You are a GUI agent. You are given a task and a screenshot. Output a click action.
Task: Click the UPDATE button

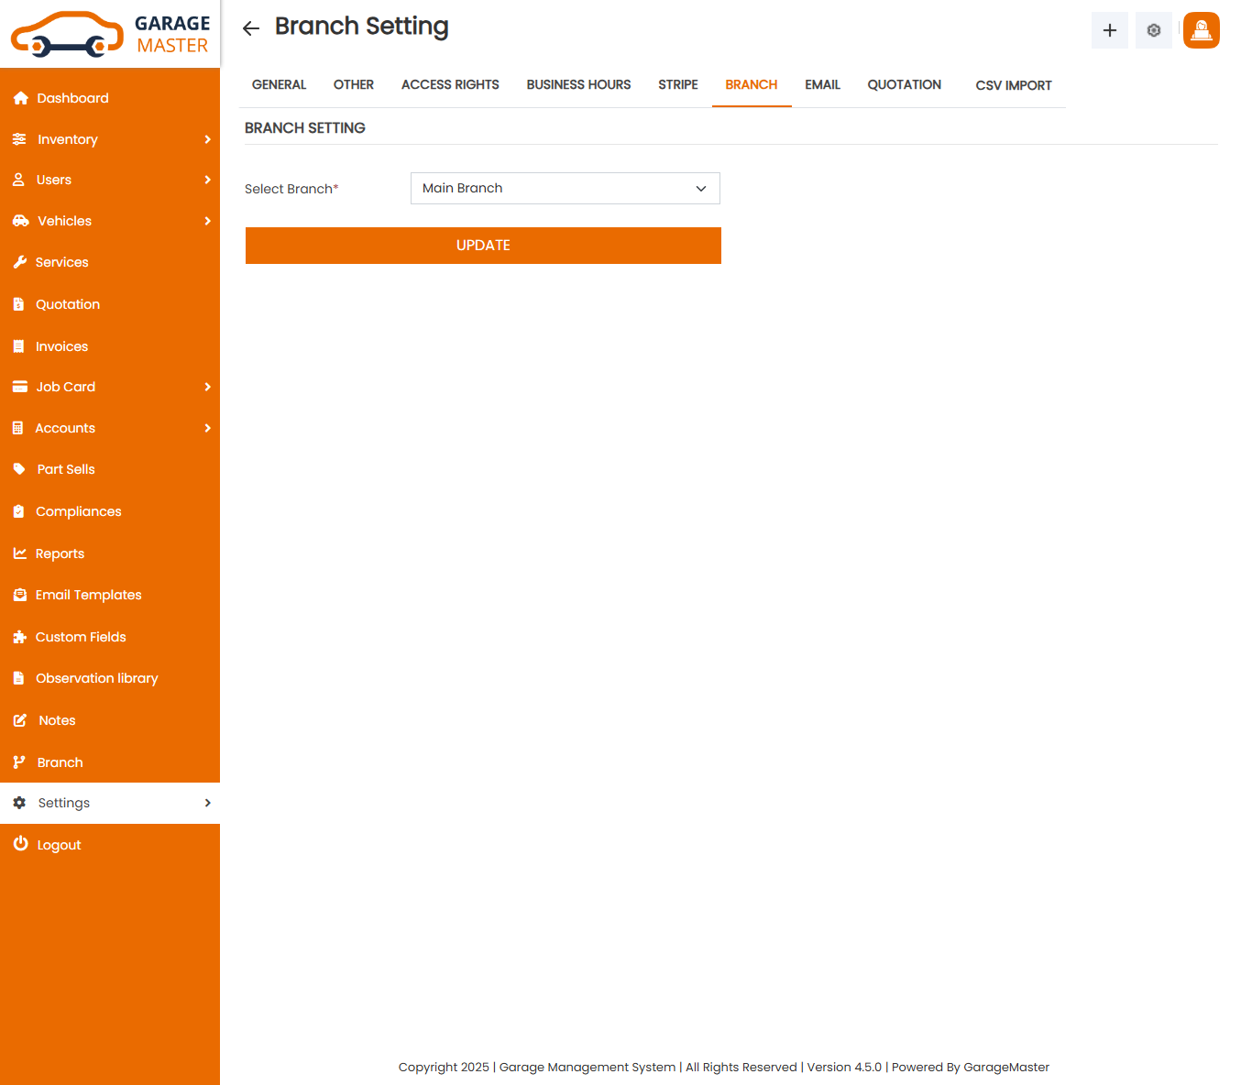tap(483, 246)
